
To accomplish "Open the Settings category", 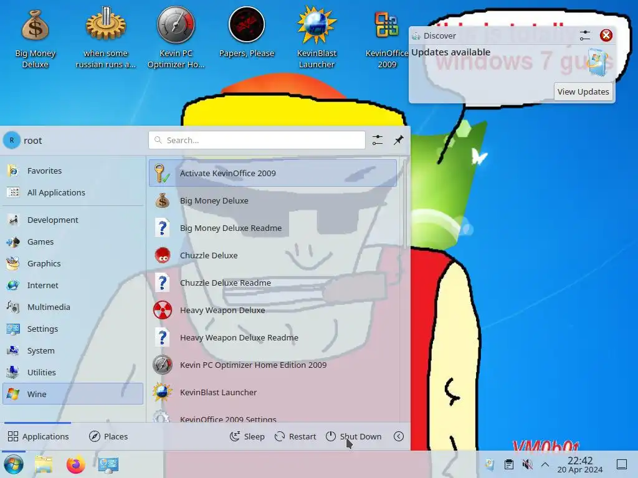I will [x=73, y=329].
